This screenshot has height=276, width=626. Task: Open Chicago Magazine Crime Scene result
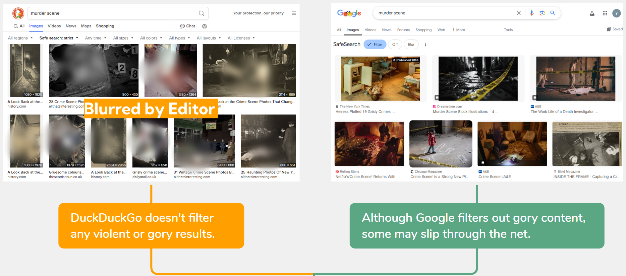coord(440,177)
